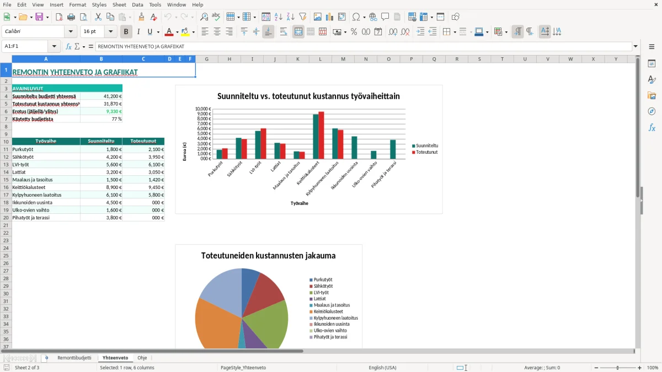Toggle the AutoFilter funnel icon

pyautogui.click(x=303, y=17)
